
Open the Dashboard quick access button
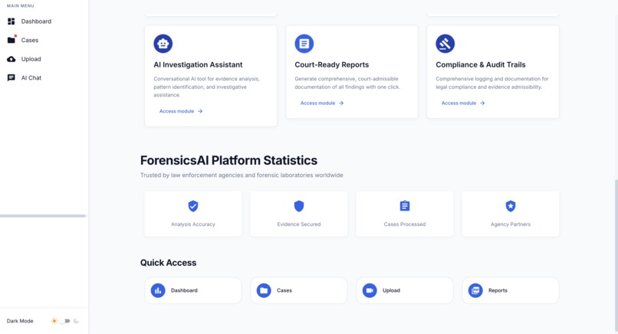192,290
